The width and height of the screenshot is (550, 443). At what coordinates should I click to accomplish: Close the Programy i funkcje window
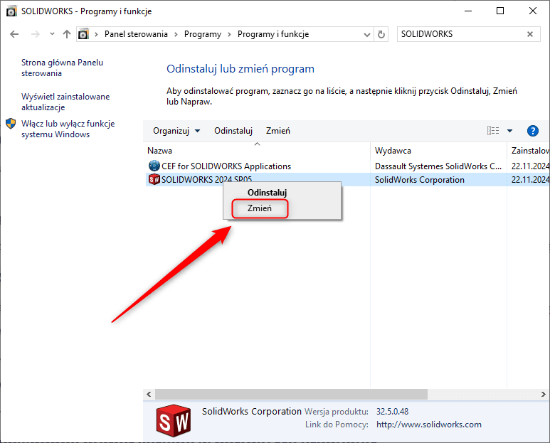pos(532,11)
